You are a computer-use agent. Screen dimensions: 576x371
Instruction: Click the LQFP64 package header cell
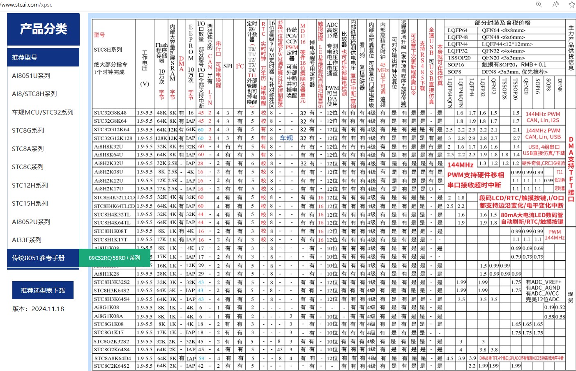click(x=458, y=30)
